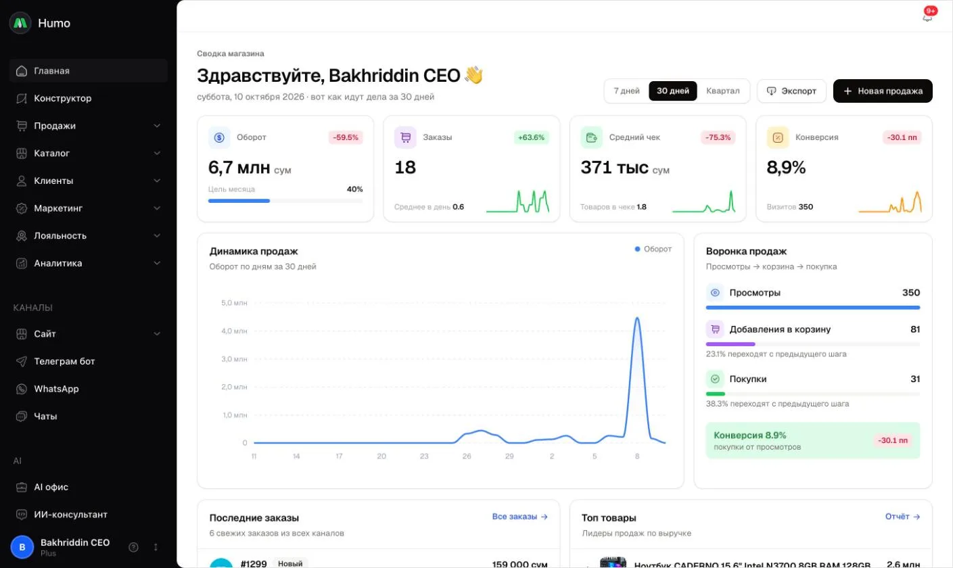953x568 pixels.
Task: Expand the Маркетинг menu chevron
Action: (x=157, y=208)
